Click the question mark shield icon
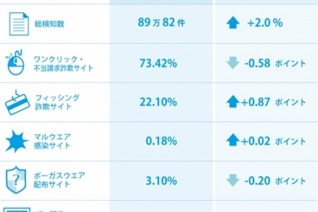The height and width of the screenshot is (212, 318). (x=16, y=180)
